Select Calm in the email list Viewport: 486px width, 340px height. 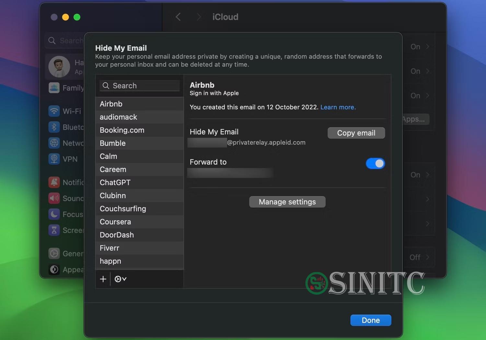click(140, 156)
